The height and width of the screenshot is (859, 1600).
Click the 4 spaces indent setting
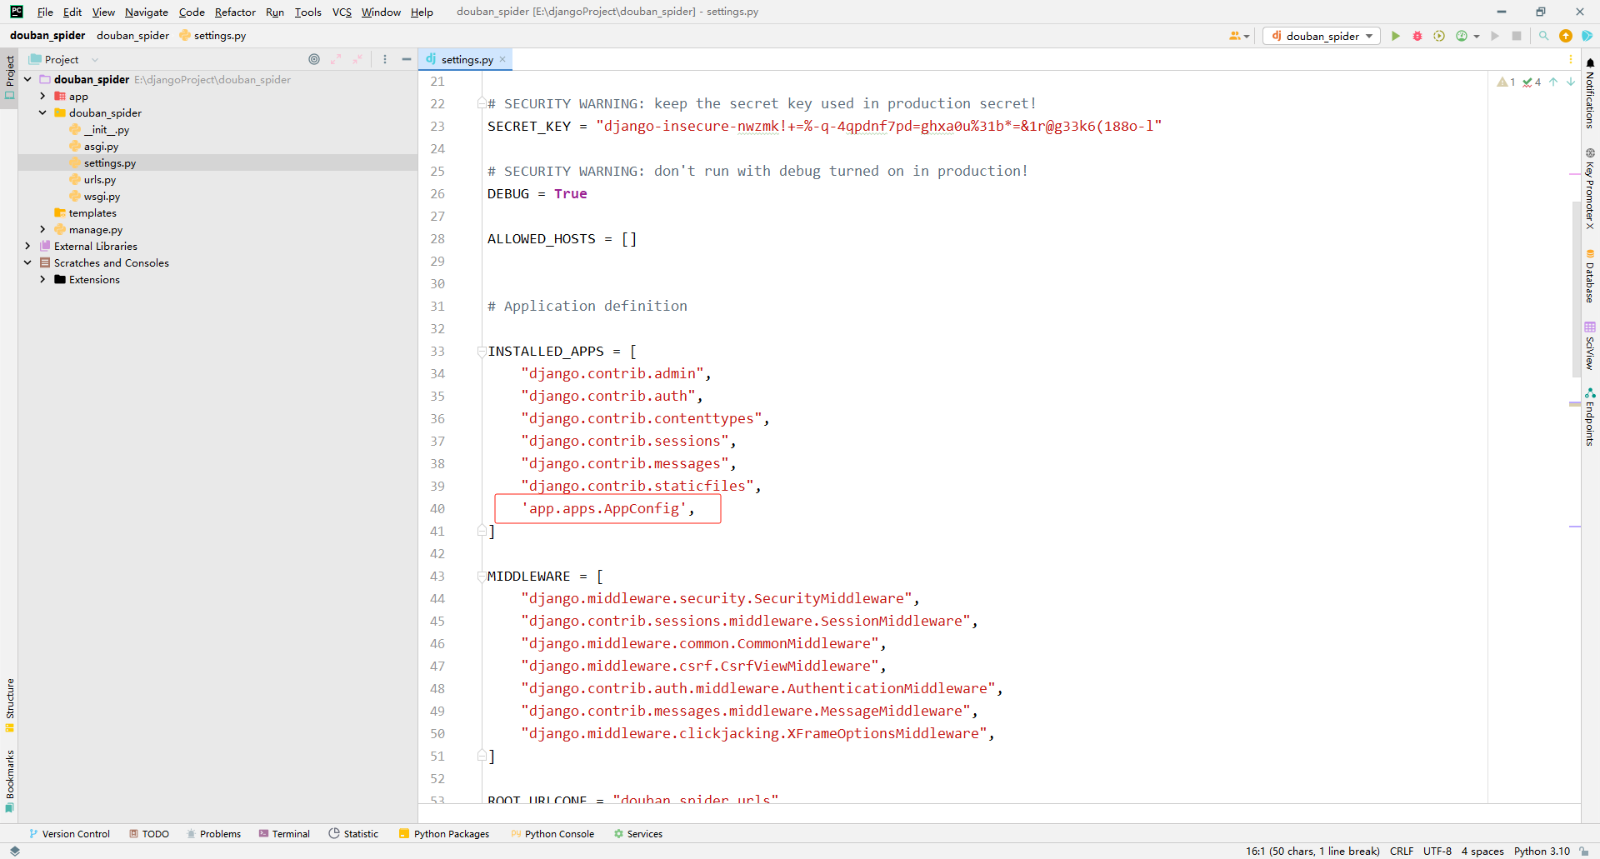tap(1482, 851)
